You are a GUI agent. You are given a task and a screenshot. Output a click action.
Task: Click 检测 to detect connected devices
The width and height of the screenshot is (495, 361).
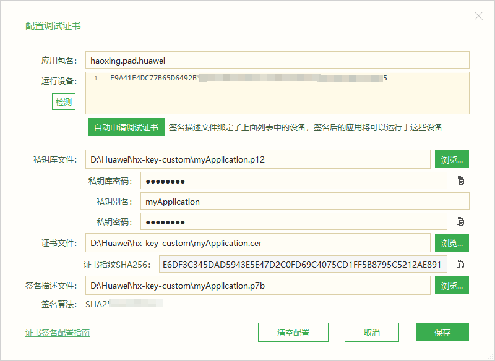63,102
